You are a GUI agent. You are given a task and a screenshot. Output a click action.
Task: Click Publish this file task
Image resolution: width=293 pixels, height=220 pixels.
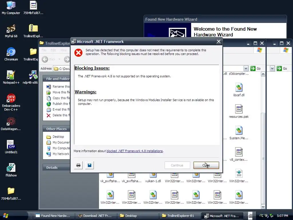[x=58, y=104]
